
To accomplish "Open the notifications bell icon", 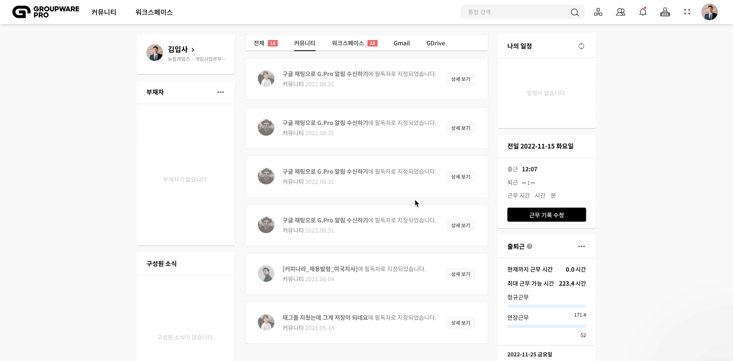I will tap(642, 12).
